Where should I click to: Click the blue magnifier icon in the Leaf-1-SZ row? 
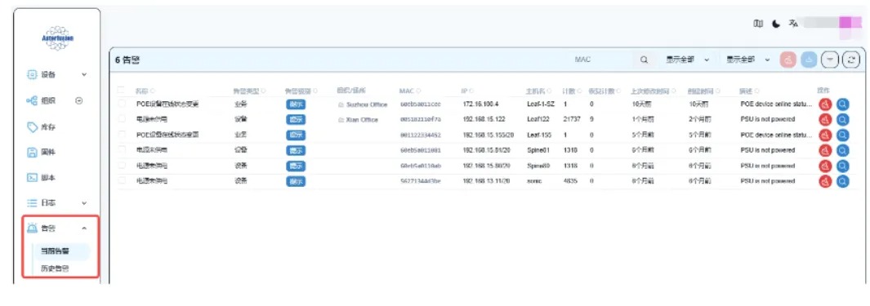pos(843,104)
